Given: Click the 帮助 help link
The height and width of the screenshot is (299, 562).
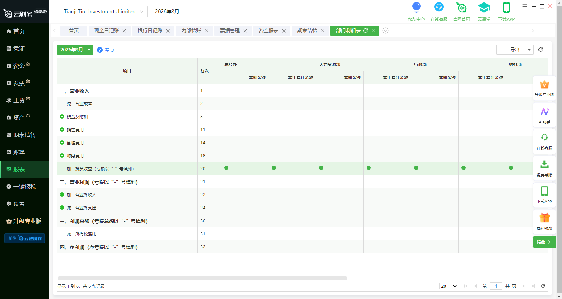Looking at the screenshot, I should (x=109, y=50).
